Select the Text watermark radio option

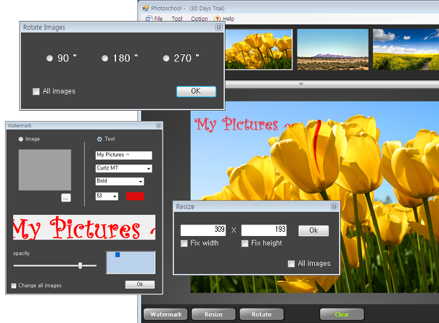99,139
